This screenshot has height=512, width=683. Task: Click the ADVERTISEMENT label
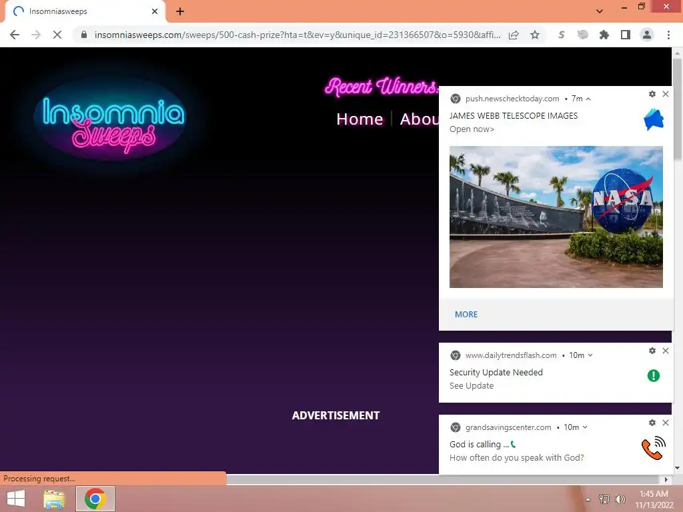tap(336, 416)
